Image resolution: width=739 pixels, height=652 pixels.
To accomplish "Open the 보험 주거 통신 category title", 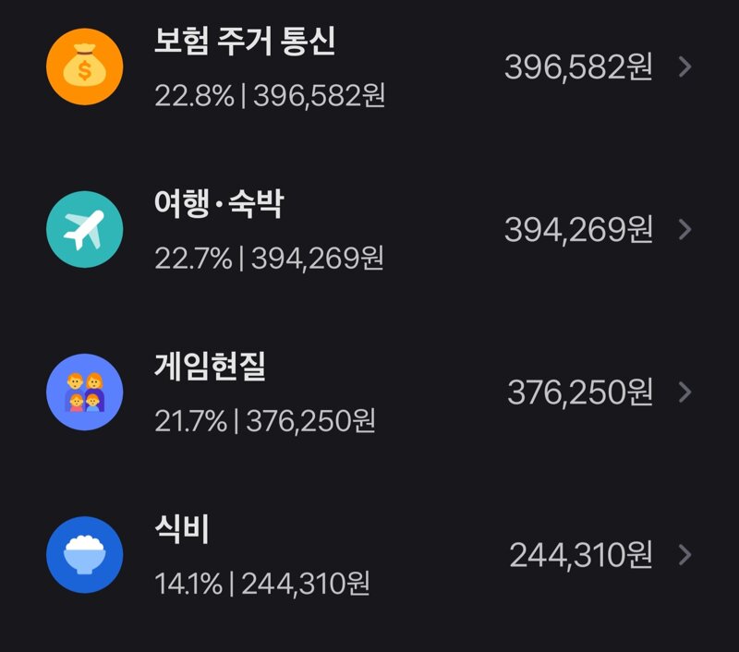I will point(245,41).
